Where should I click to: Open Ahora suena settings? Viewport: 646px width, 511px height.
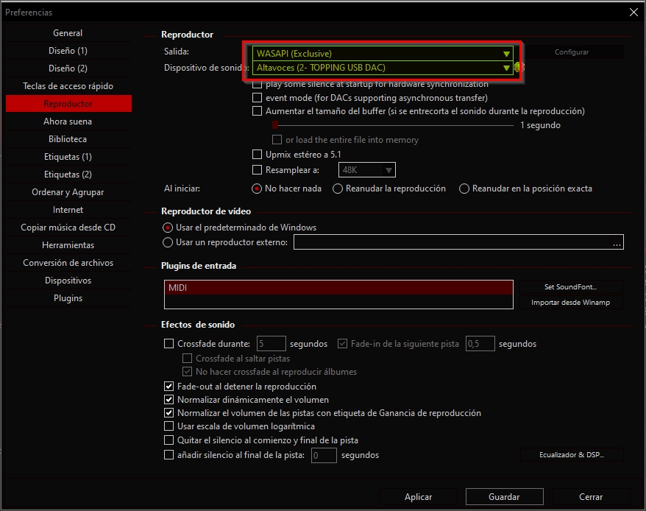68,121
